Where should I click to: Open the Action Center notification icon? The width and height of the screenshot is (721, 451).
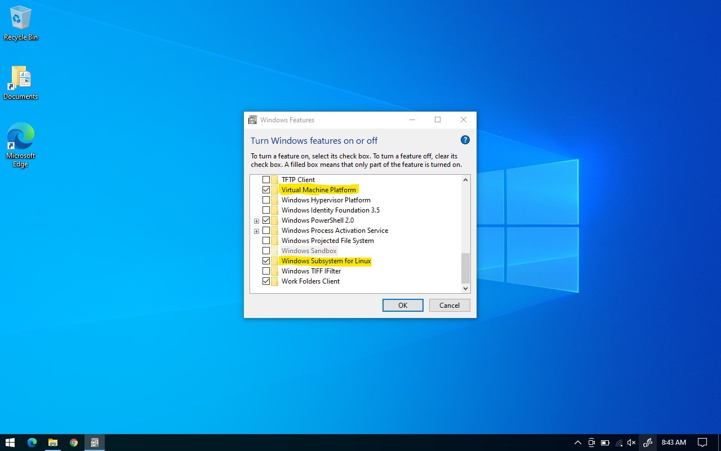point(702,443)
